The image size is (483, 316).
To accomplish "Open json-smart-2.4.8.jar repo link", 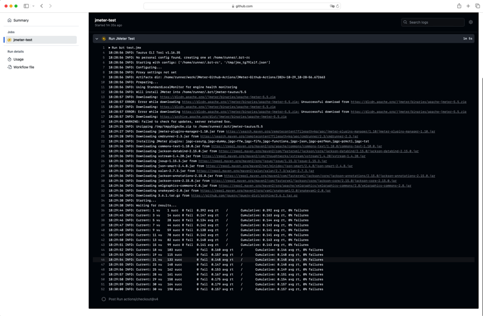I will tap(279, 166).
